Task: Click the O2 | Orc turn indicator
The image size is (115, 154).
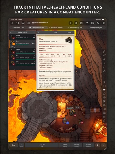Action: pos(42,145)
